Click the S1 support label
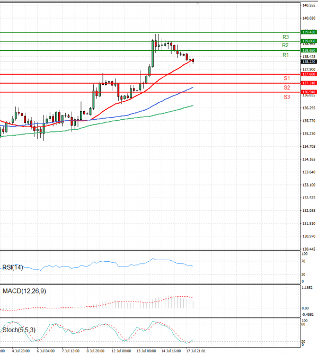 pyautogui.click(x=286, y=78)
